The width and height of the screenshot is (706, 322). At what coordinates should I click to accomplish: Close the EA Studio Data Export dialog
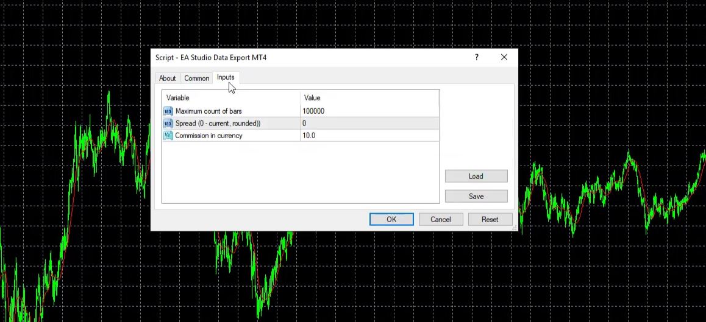point(504,57)
